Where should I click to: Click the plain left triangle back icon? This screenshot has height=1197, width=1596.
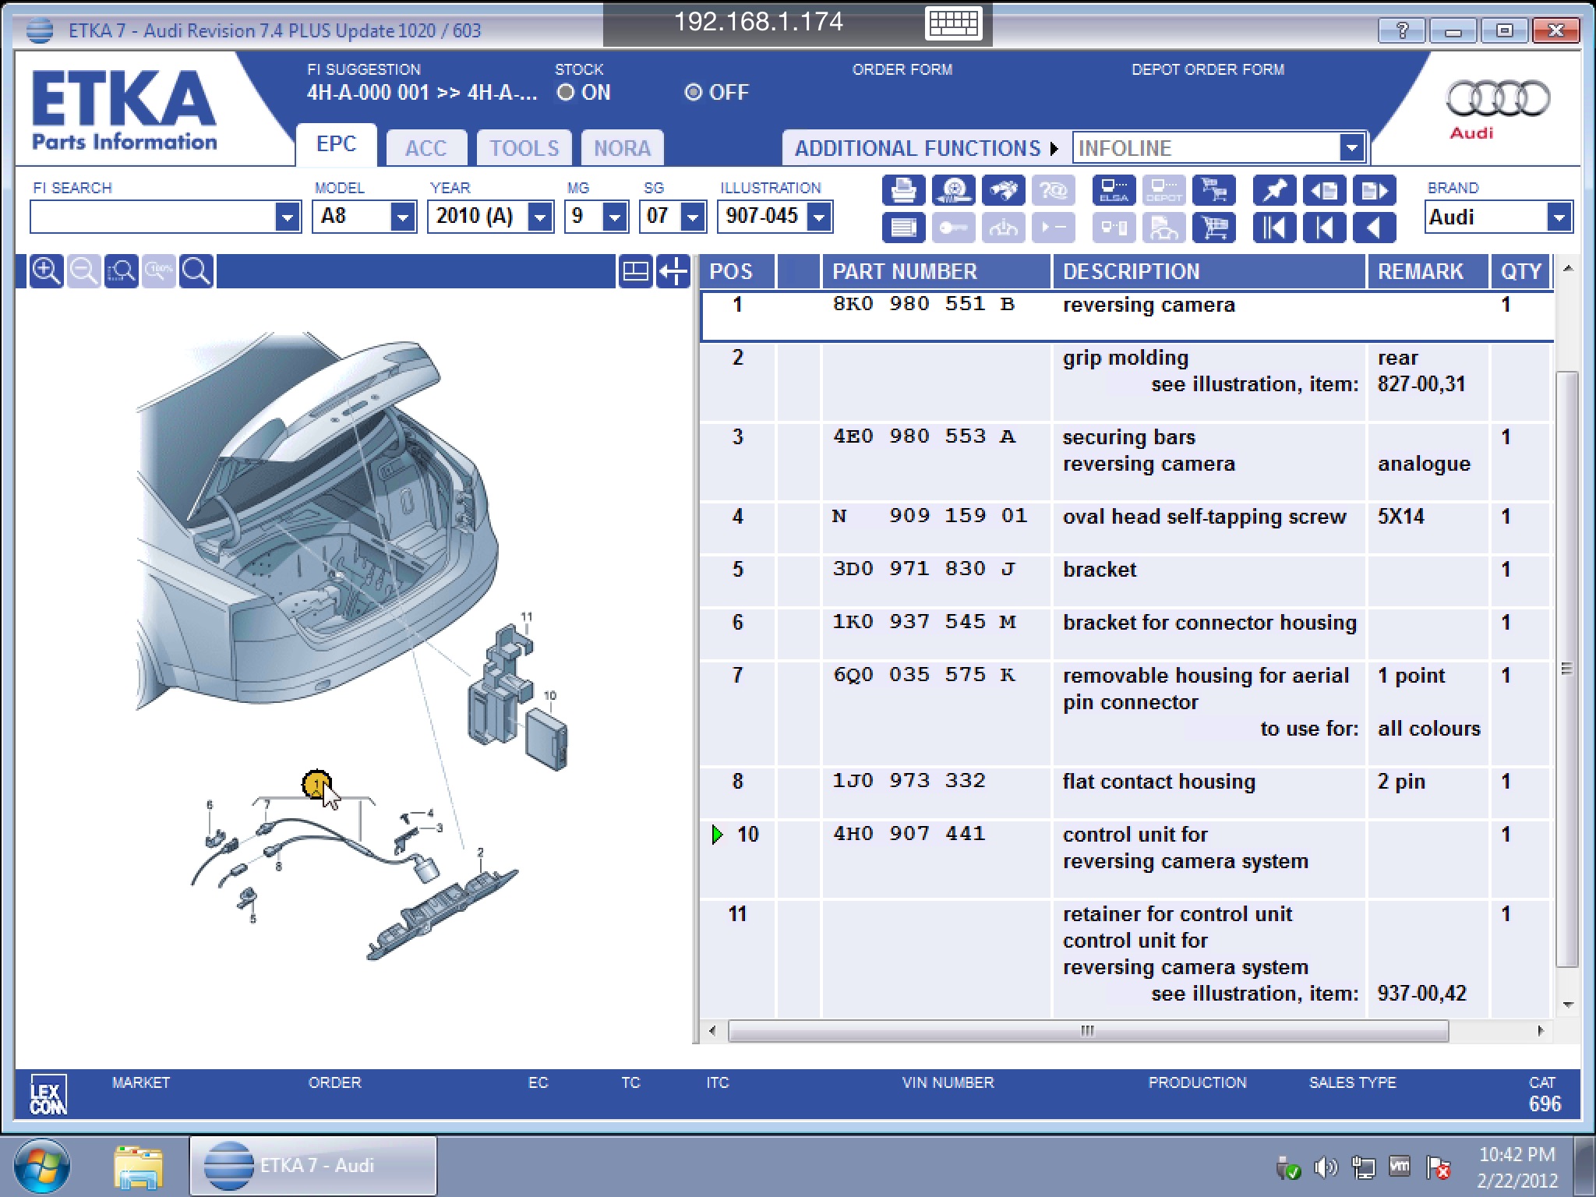click(1374, 228)
